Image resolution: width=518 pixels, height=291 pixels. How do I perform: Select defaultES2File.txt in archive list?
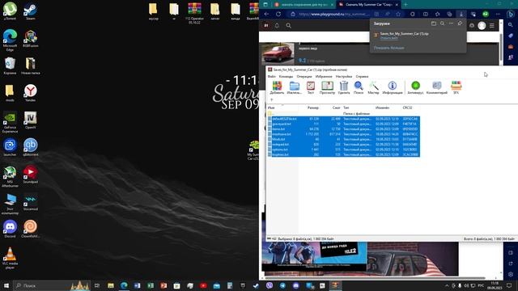point(343,119)
